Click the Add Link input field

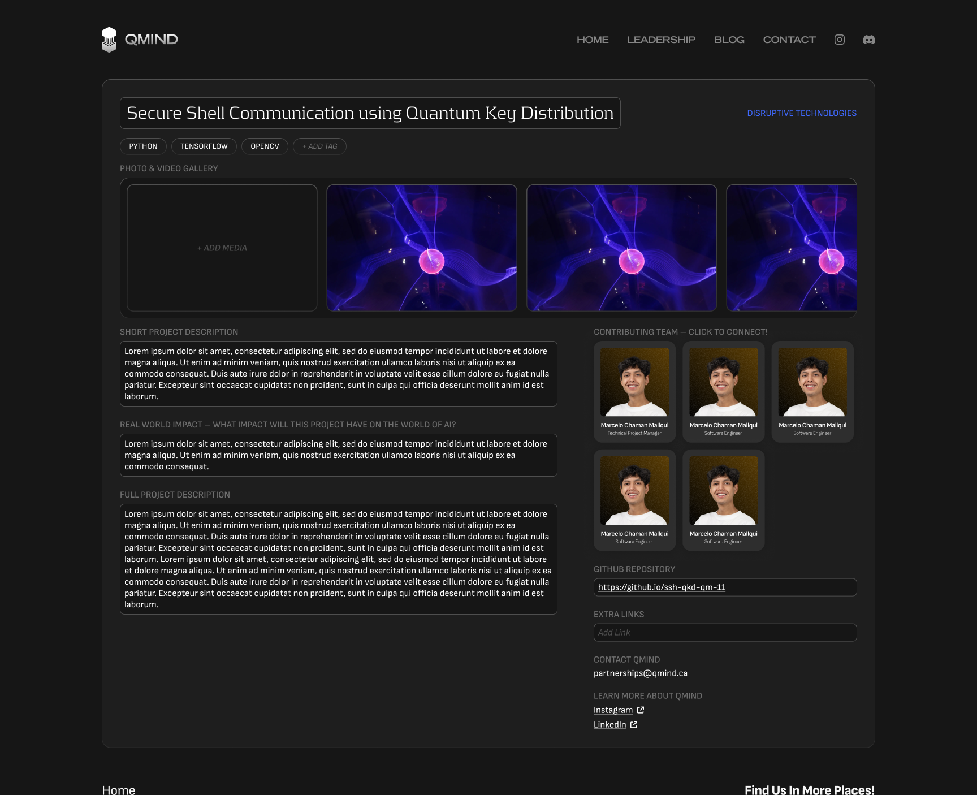725,633
